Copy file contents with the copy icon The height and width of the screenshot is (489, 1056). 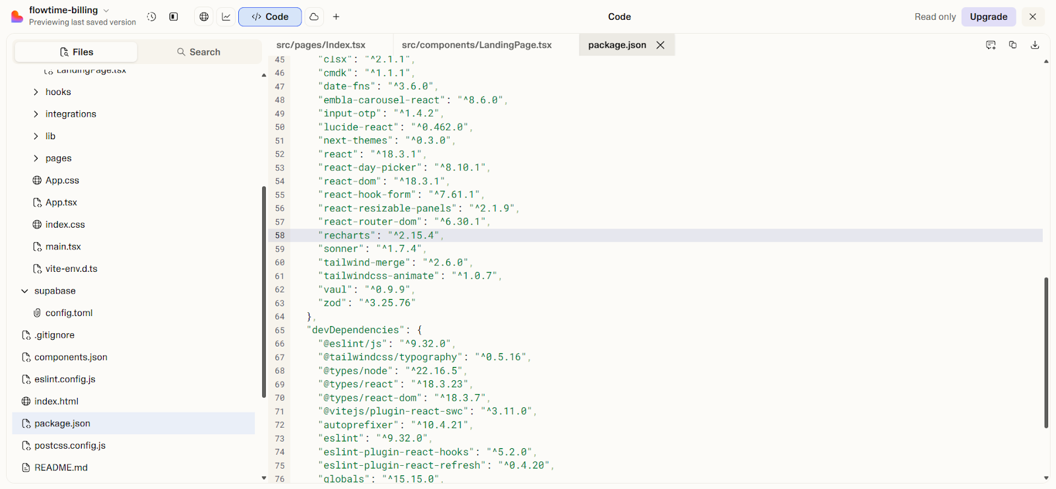coord(1013,45)
